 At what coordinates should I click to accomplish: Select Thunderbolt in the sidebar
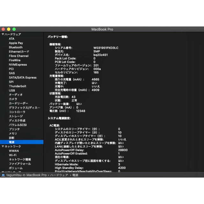(x=18, y=86)
